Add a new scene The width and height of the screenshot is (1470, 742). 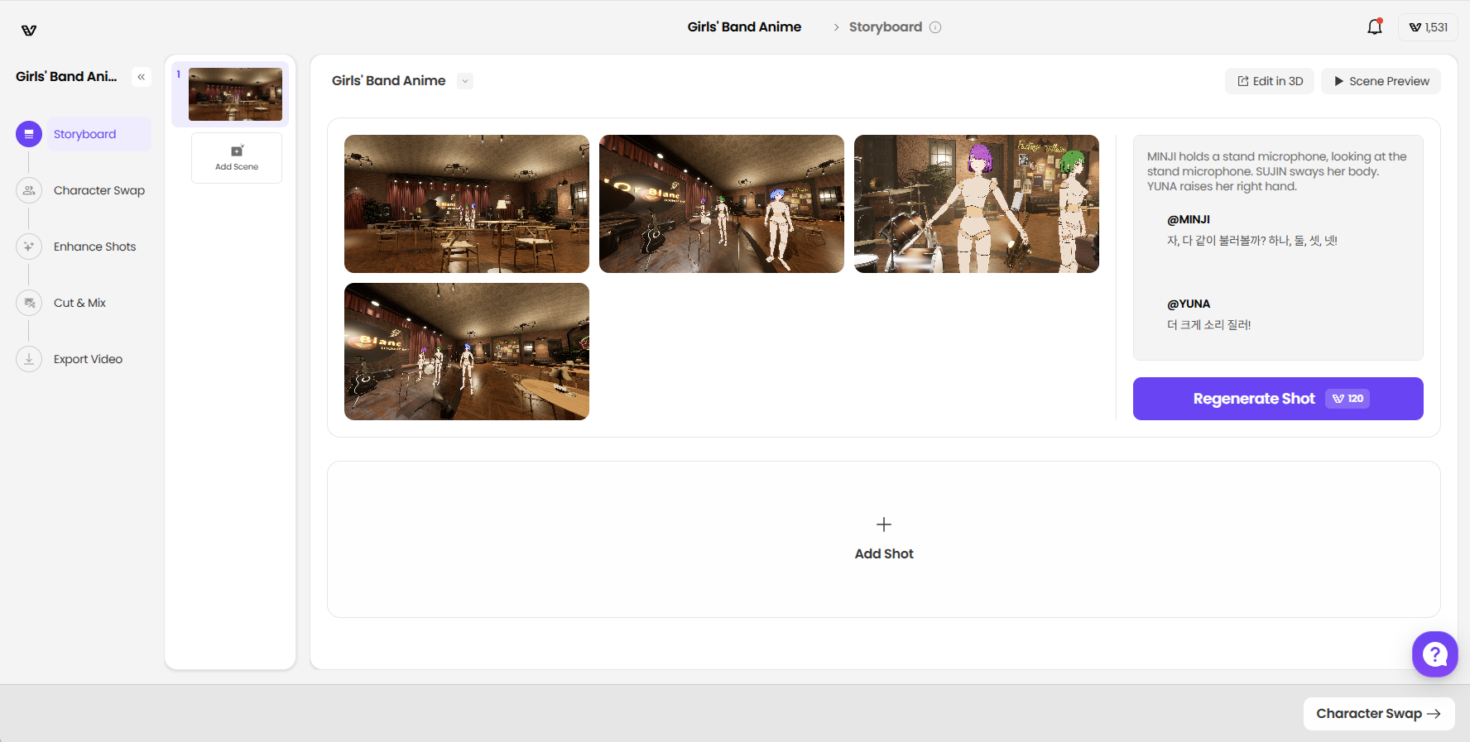237,157
